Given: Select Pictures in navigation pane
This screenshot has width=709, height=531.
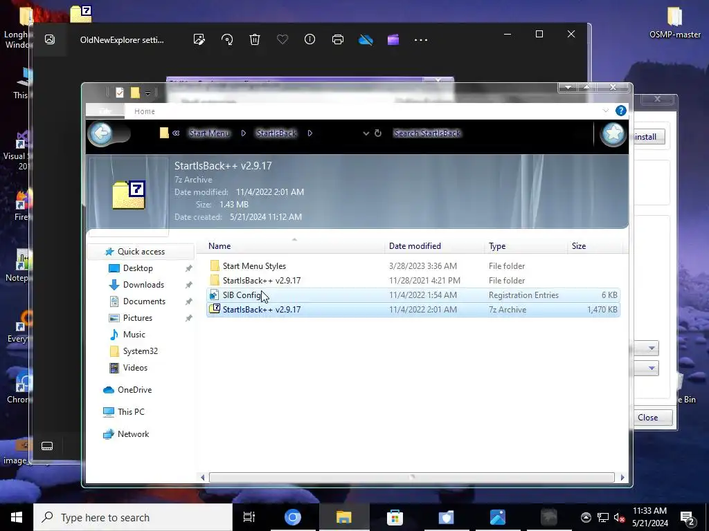Looking at the screenshot, I should click(x=137, y=318).
